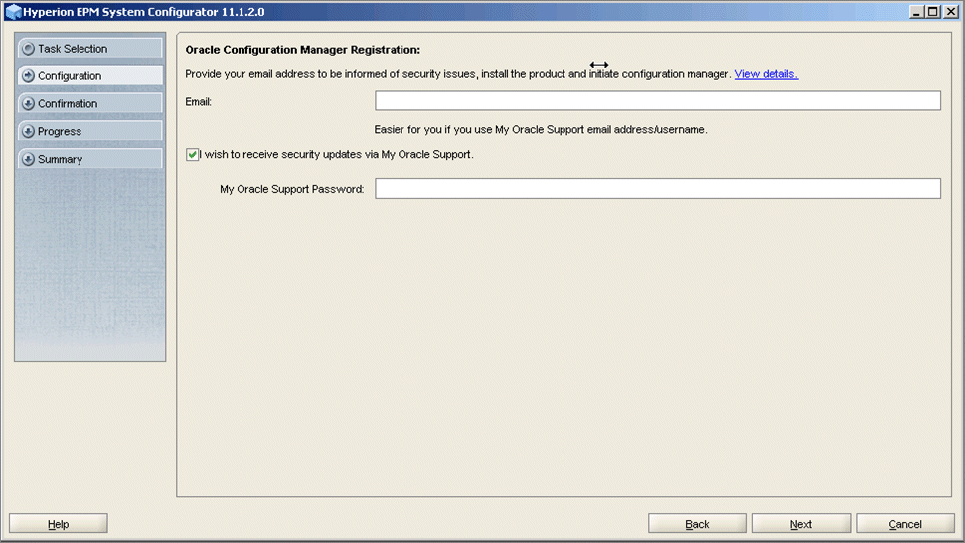Uncheck receive security updates checkbox
Screen dimensions: 965x543
pyautogui.click(x=192, y=154)
